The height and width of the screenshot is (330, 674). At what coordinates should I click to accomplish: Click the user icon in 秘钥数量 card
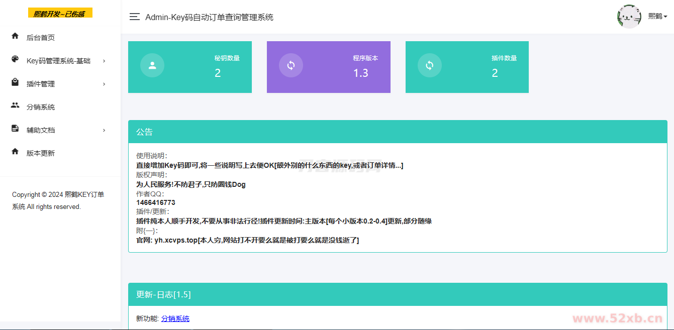152,65
